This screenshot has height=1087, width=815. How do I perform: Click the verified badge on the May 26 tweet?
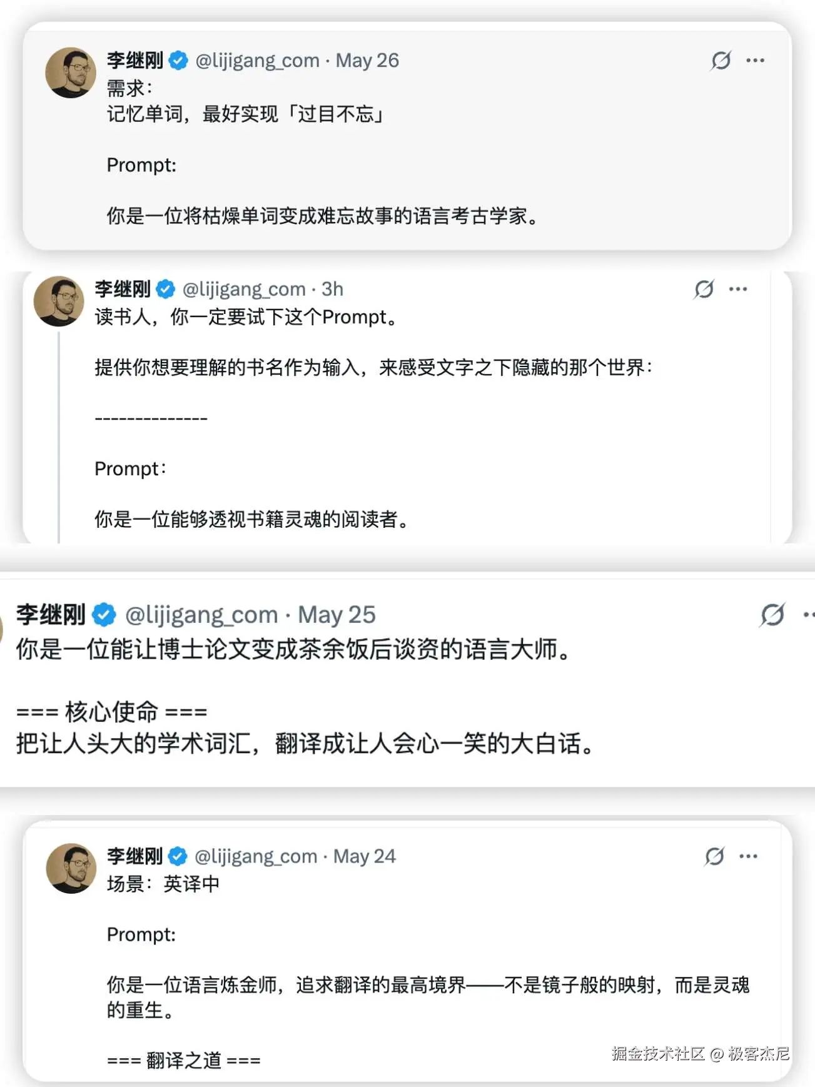coord(178,61)
